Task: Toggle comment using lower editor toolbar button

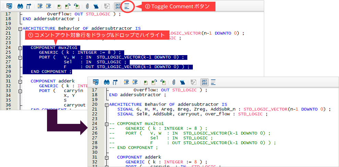Action: pyautogui.click(x=213, y=82)
